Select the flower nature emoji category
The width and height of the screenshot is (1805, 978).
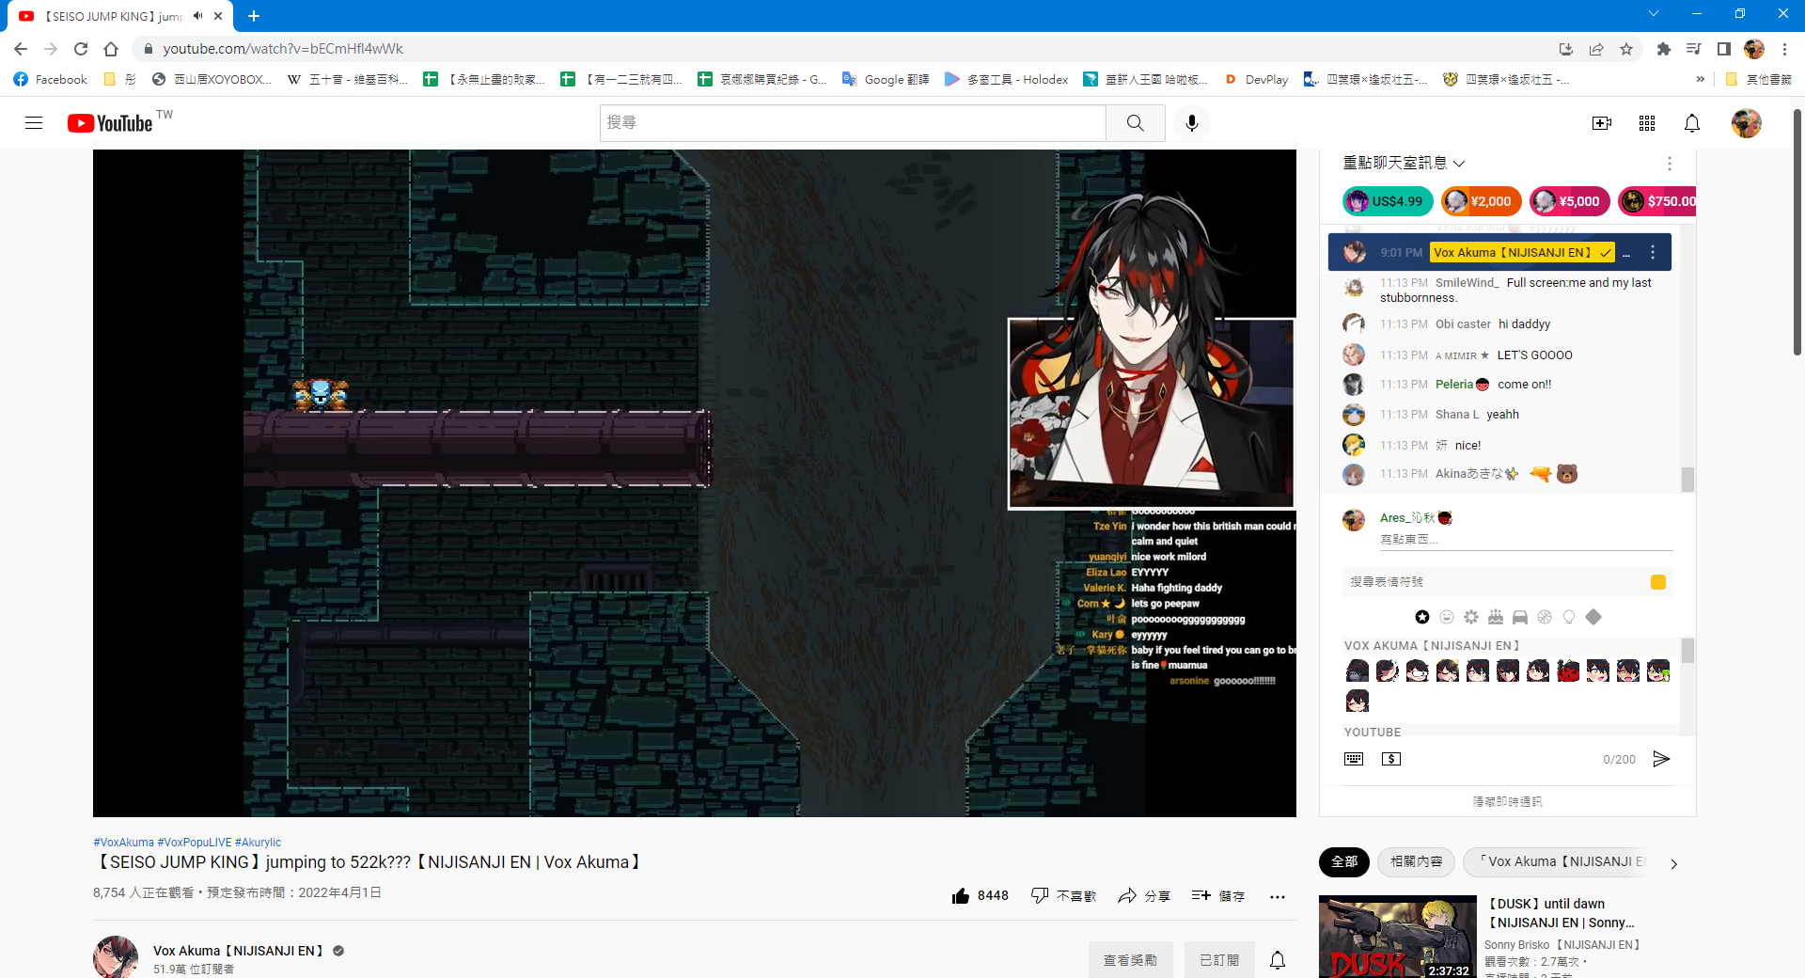tap(1471, 617)
